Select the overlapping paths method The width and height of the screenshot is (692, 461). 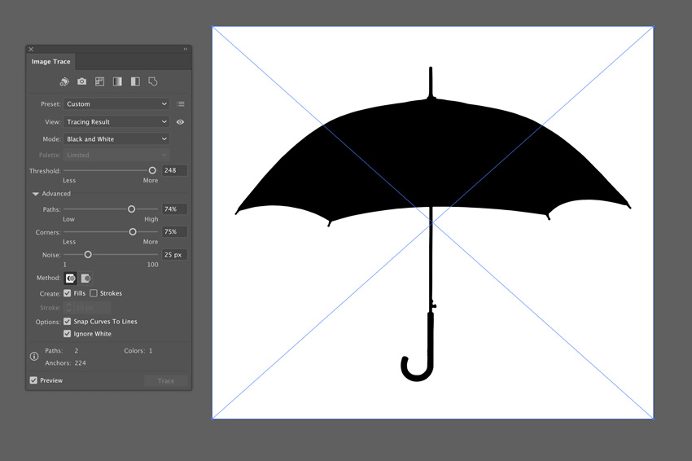coord(86,279)
